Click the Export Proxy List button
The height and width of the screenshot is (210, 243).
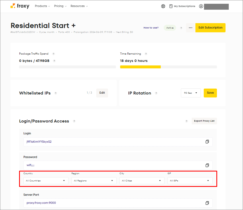(x=204, y=121)
